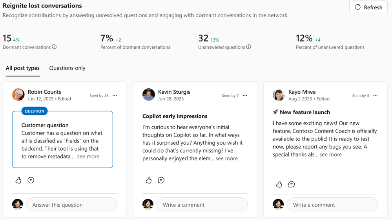Like Kevin Sturgis' Copilot early impressions post
392x220 pixels.
click(149, 180)
